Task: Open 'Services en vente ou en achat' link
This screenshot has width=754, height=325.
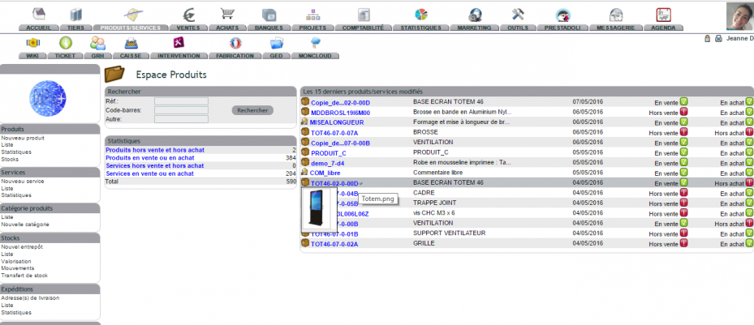Action: [x=150, y=173]
